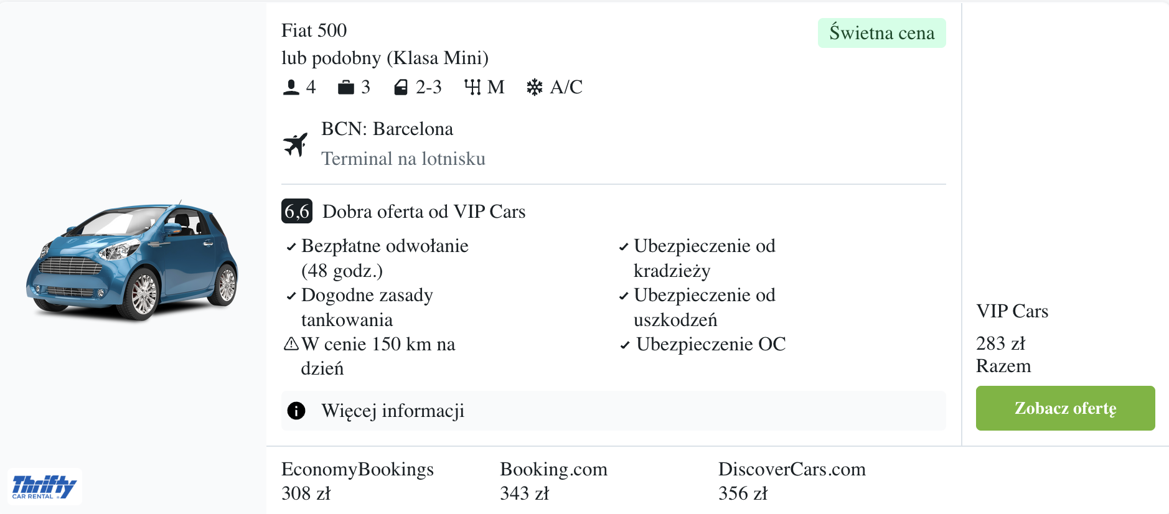This screenshot has width=1169, height=514.
Task: Open the EconomyBookings 308 zł offer
Action: [x=357, y=480]
